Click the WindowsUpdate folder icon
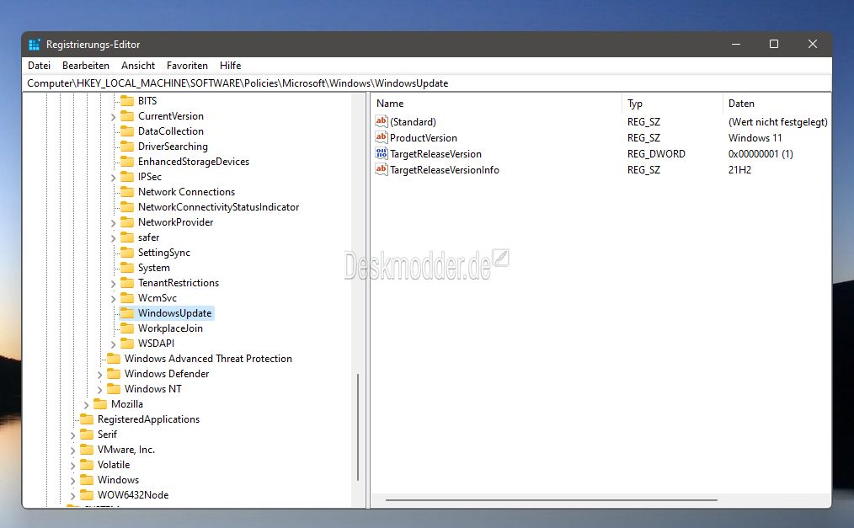The image size is (854, 528). point(127,313)
